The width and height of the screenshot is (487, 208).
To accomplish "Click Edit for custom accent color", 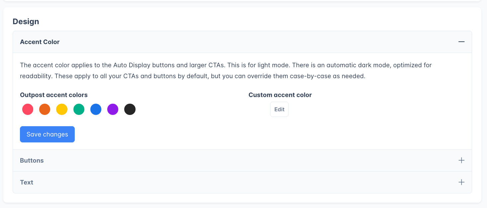I will (279, 109).
